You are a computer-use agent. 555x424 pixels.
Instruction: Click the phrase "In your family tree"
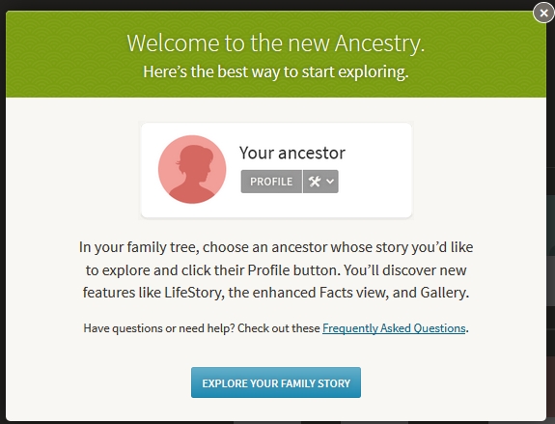pos(137,247)
